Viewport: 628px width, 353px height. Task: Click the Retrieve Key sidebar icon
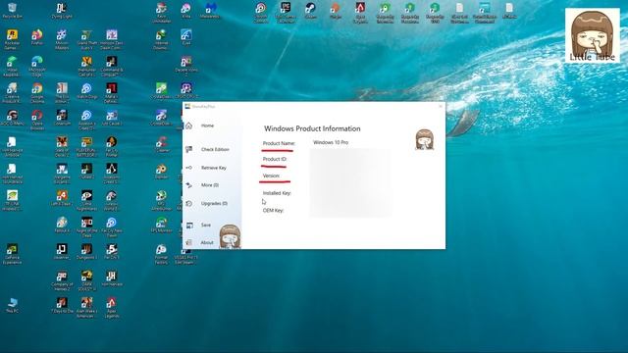(x=188, y=168)
